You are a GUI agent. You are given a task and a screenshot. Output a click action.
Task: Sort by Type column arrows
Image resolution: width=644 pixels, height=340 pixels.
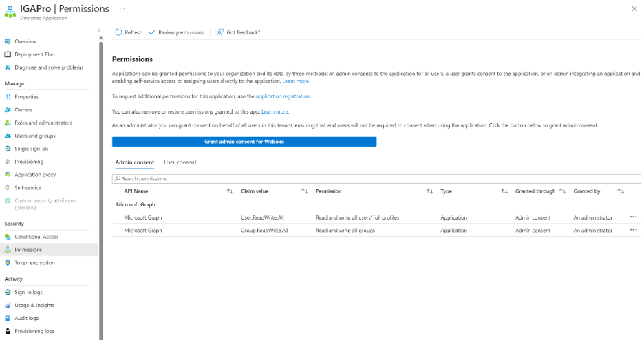504,191
